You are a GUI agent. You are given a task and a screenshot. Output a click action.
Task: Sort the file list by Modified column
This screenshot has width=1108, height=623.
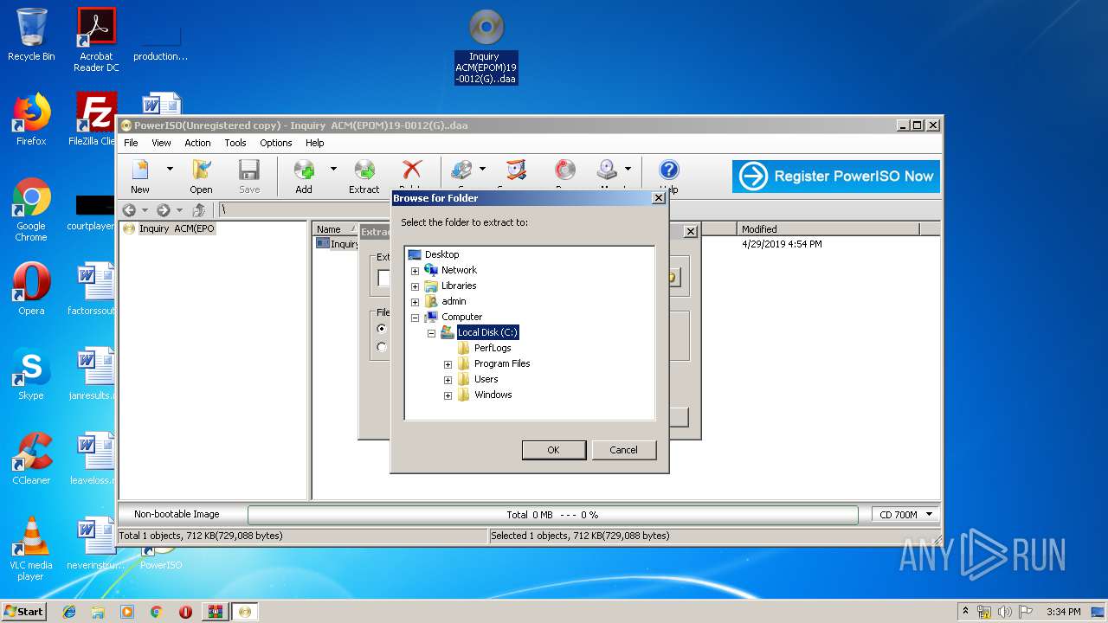pos(828,229)
